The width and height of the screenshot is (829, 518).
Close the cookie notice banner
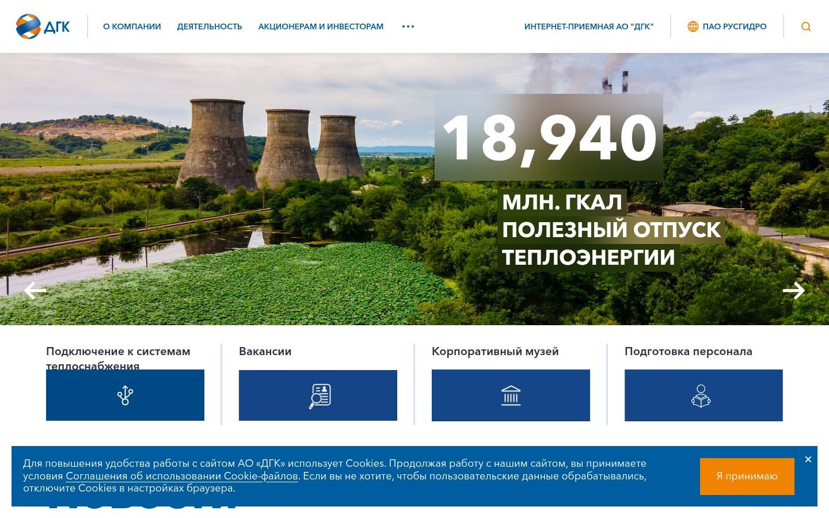coord(808,459)
